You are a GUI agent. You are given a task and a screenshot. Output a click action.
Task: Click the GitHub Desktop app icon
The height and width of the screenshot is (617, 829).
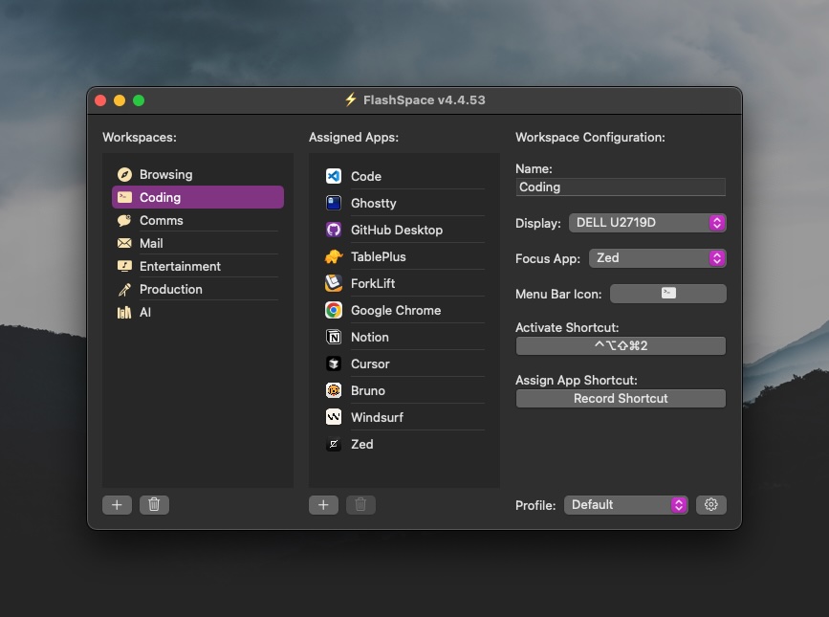pos(334,230)
